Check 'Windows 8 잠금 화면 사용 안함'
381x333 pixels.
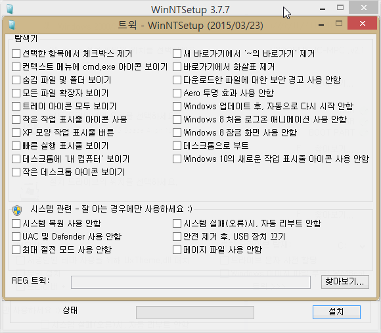tap(177, 132)
